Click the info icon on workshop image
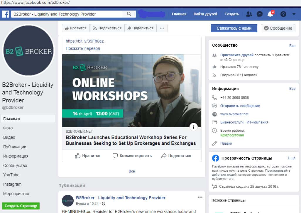The width and height of the screenshot is (301, 213). click(193, 127)
